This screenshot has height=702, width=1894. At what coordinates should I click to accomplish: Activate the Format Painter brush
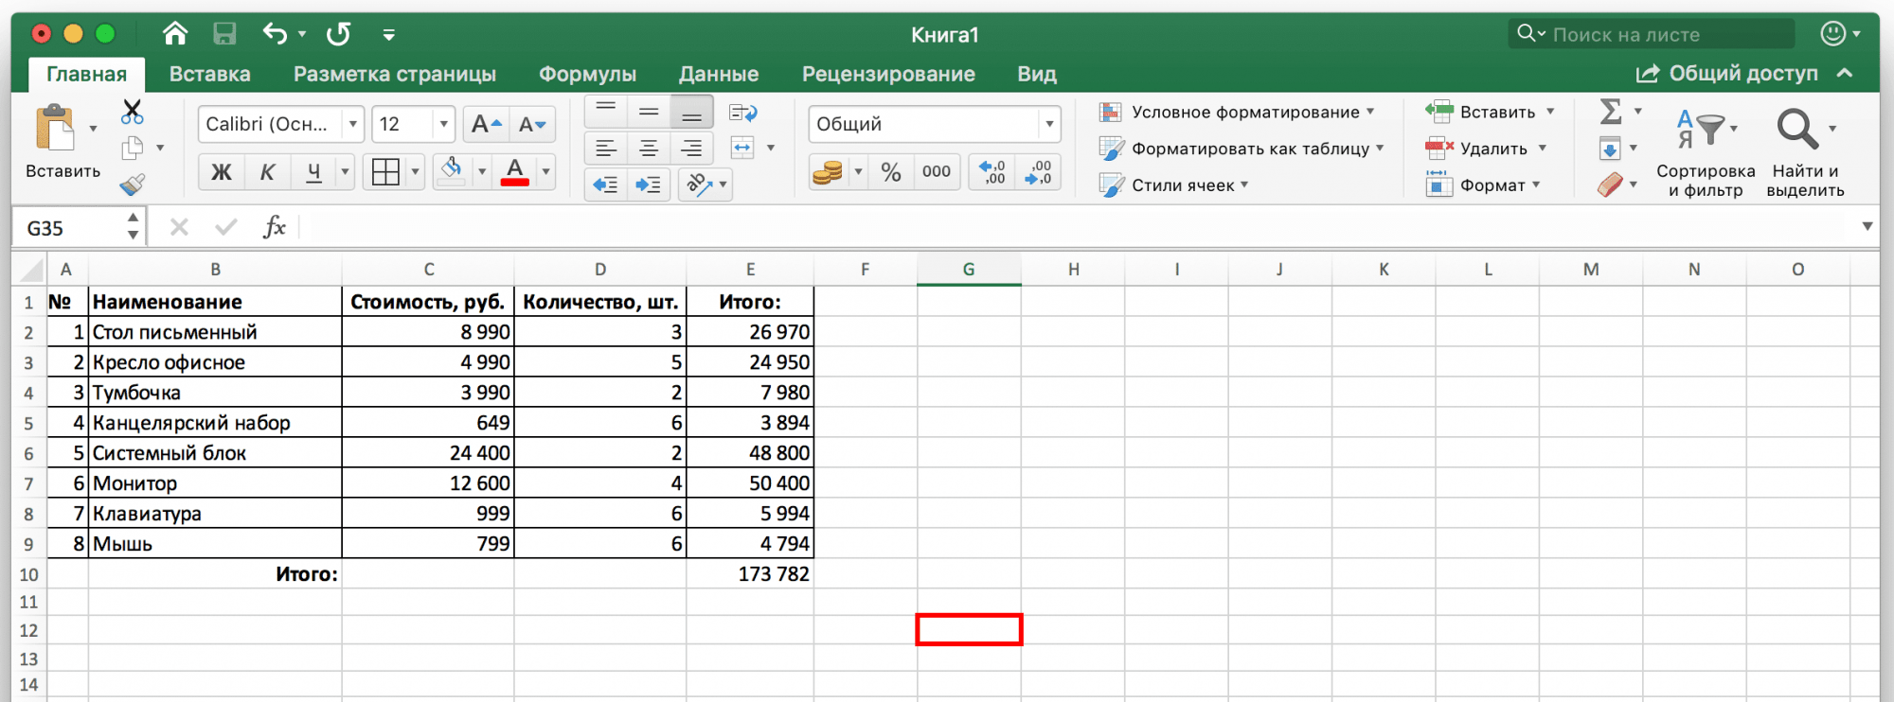tap(133, 184)
